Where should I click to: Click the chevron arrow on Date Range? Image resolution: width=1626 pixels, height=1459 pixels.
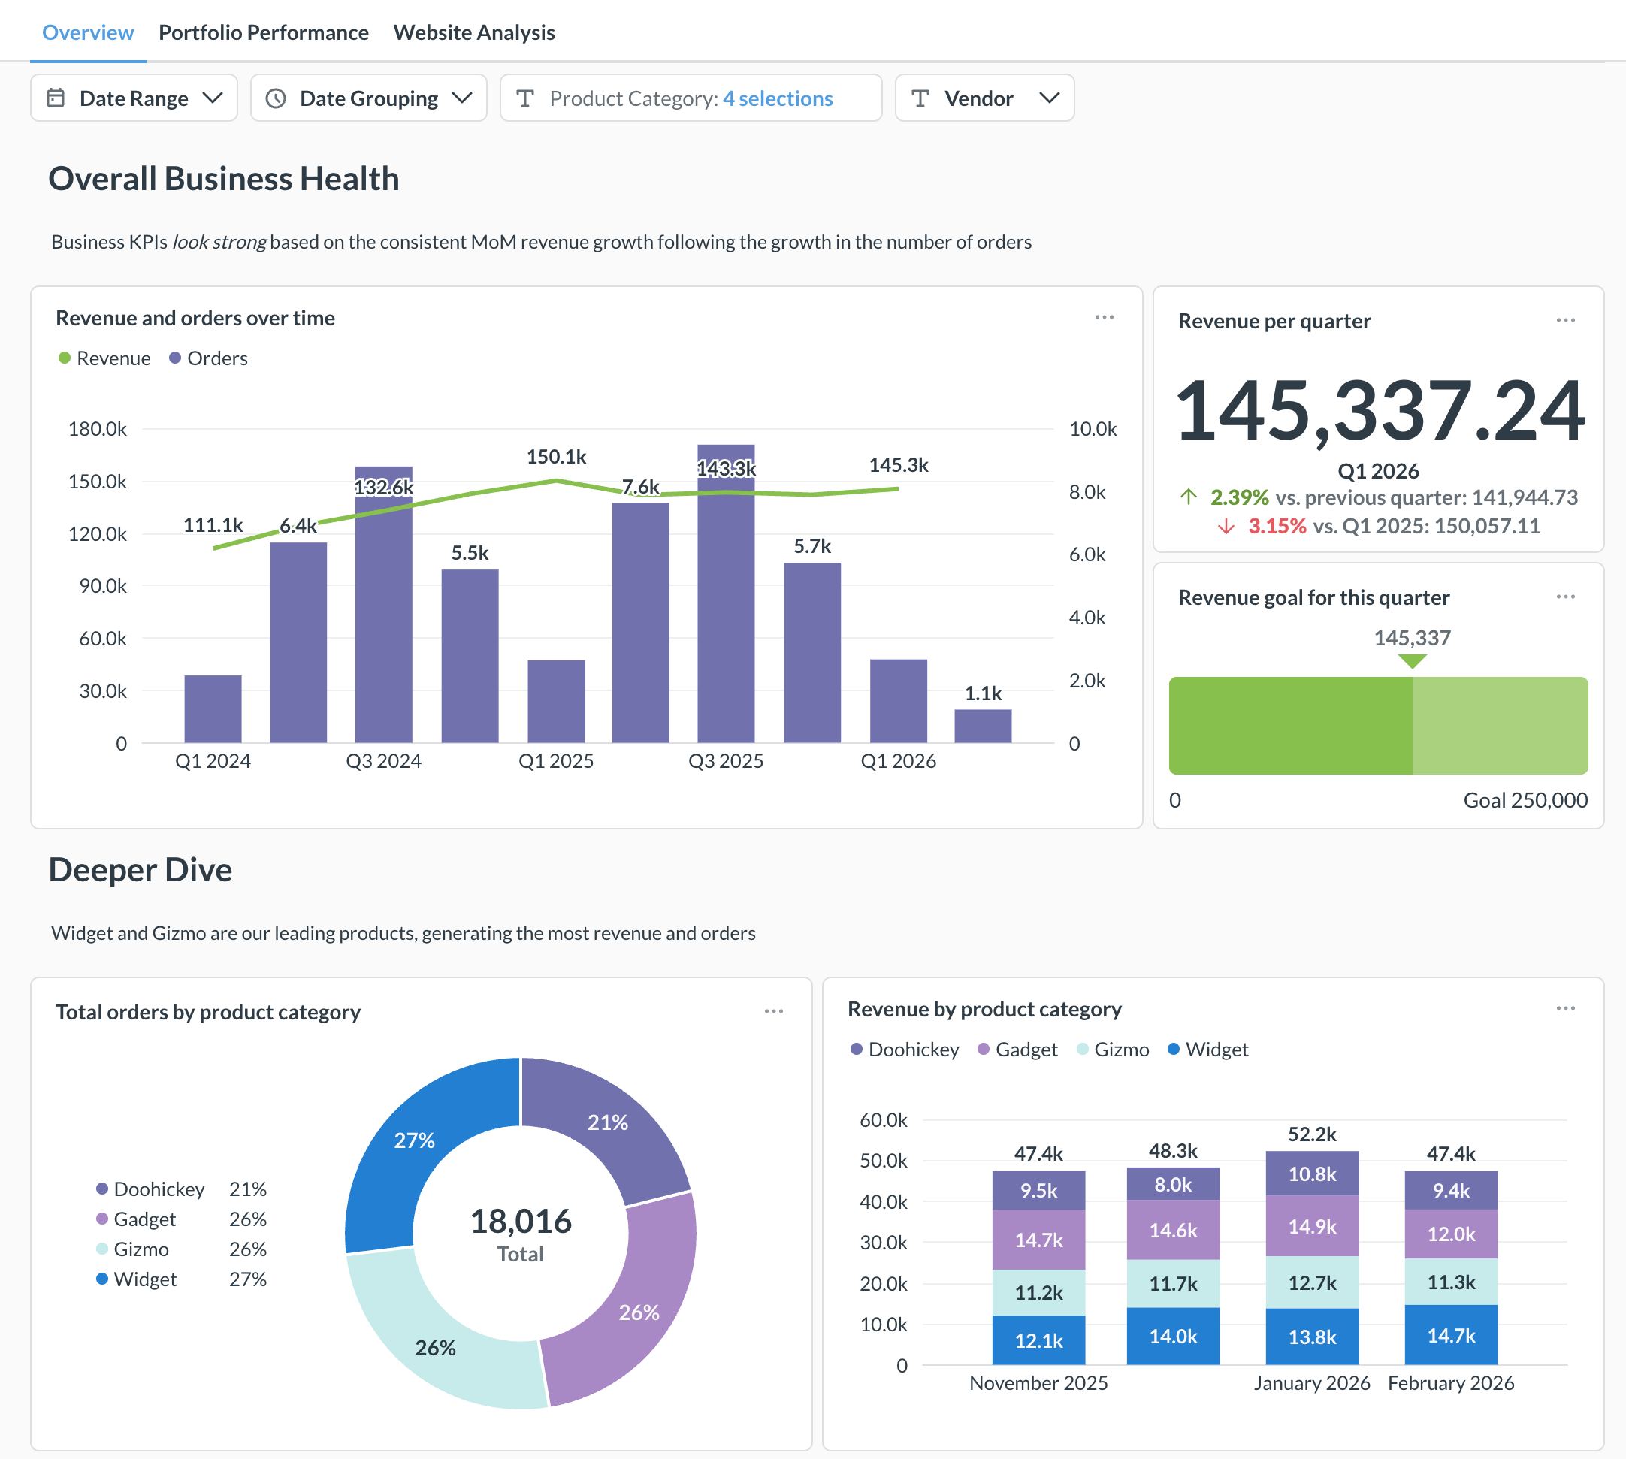213,98
